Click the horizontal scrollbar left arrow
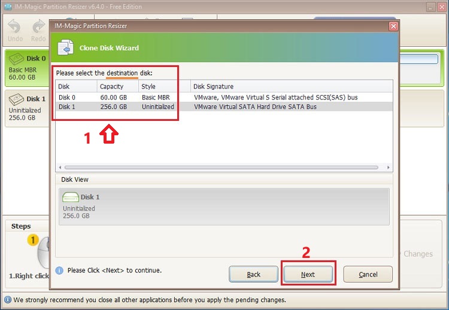Image resolution: width=449 pixels, height=310 pixels. pyautogui.click(x=60, y=168)
